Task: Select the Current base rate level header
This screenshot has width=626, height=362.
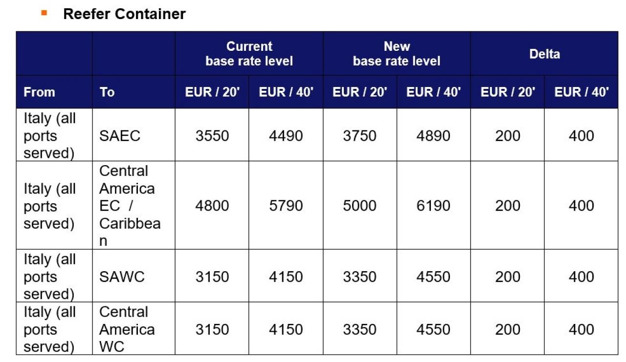Action: click(x=249, y=54)
